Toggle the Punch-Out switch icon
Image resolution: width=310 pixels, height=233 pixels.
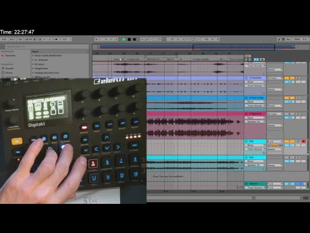pos(198,39)
